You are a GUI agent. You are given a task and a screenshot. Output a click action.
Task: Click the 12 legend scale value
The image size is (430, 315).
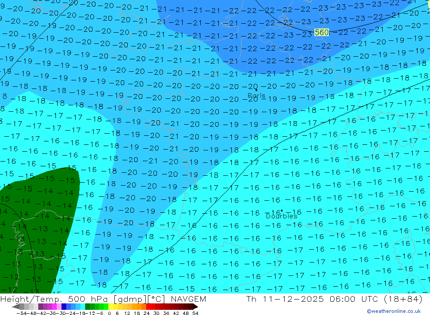coord(127,313)
